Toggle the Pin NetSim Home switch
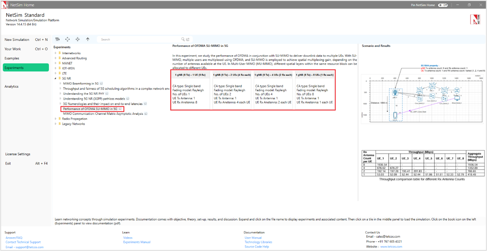This screenshot has height=251, width=487. [443, 5]
